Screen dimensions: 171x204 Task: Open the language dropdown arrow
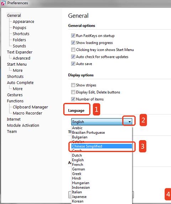(x=129, y=122)
